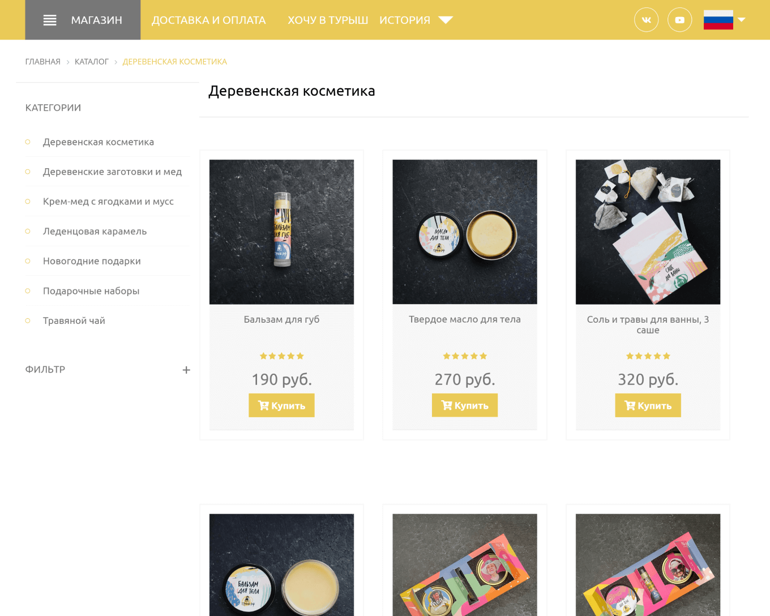Image resolution: width=770 pixels, height=616 pixels.
Task: Open ГЛАВНАЯ breadcrumb link
Action: 42,62
